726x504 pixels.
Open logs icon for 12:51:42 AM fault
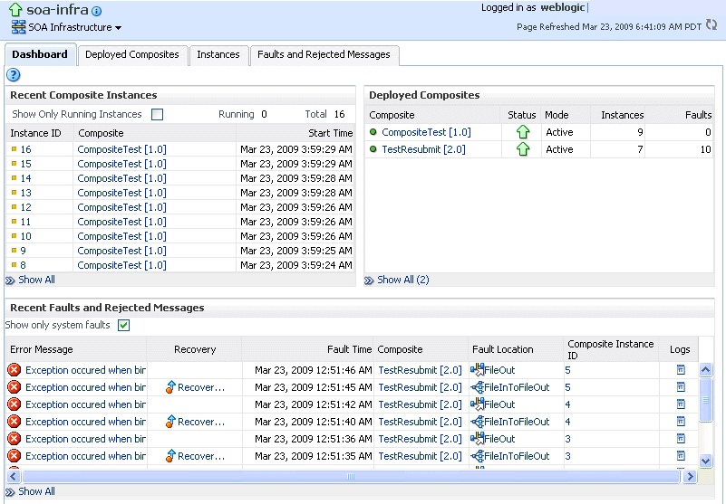681,404
